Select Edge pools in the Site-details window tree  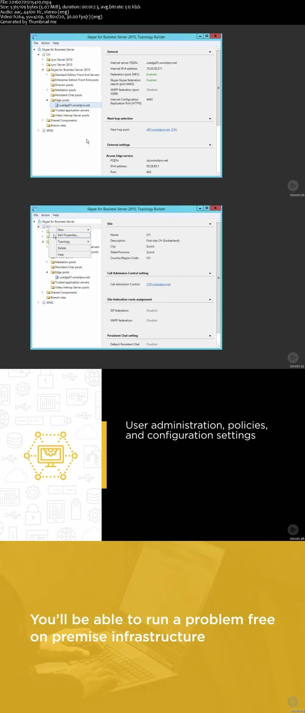coord(62,272)
